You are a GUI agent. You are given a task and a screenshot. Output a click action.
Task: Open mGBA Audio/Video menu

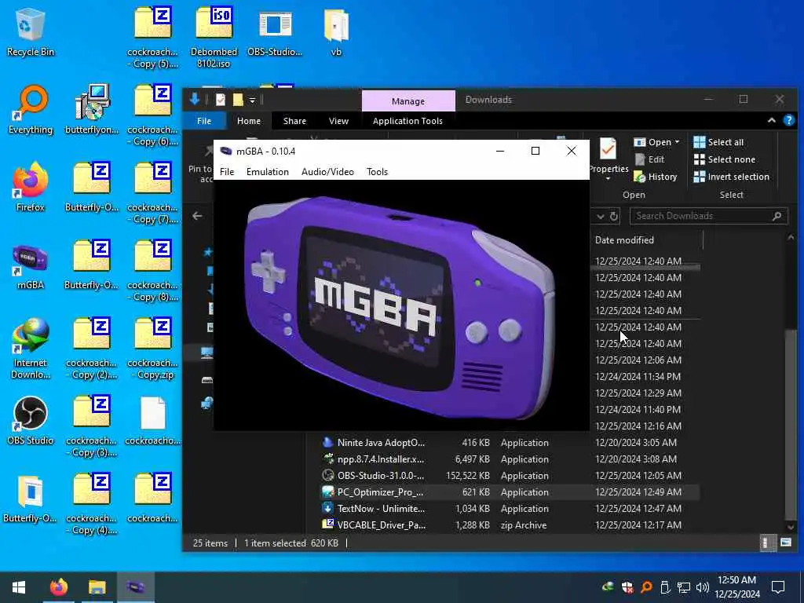327,172
